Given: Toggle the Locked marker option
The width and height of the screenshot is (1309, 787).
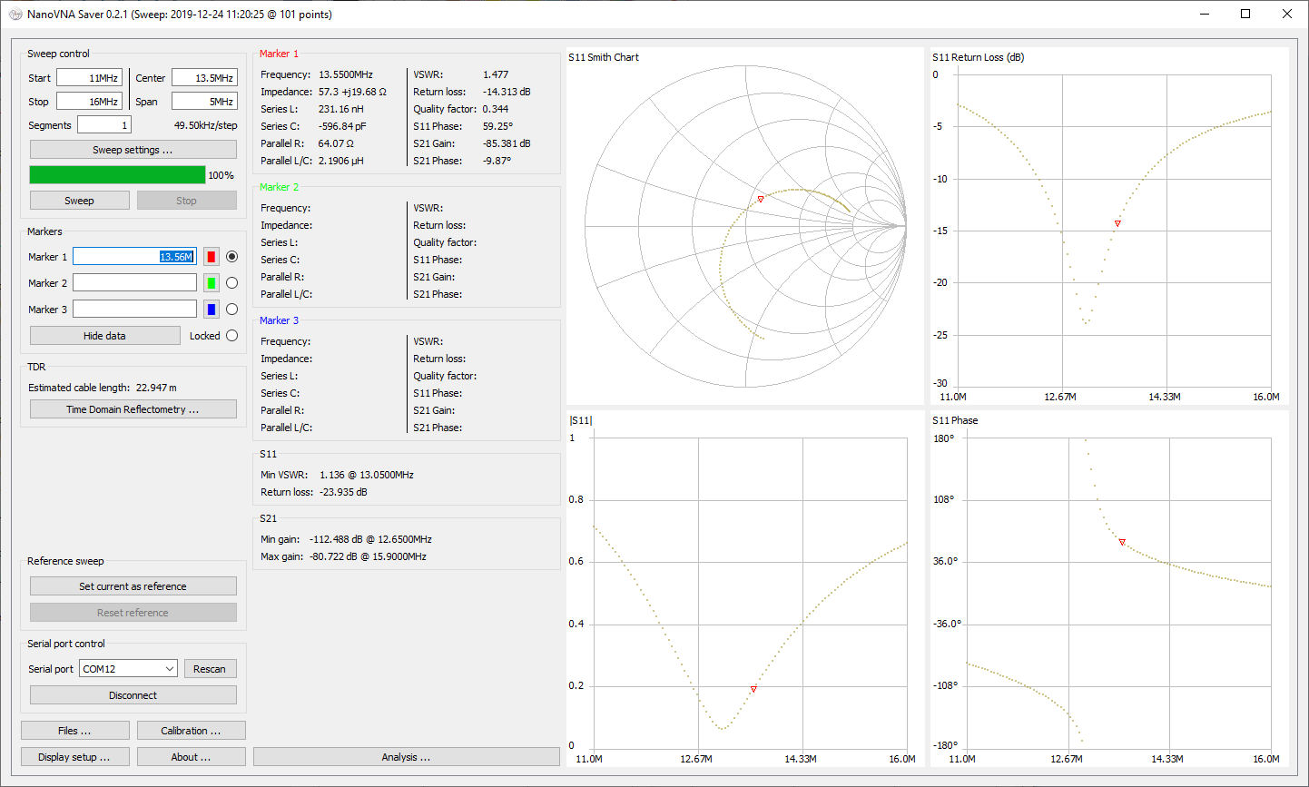Looking at the screenshot, I should pos(232,336).
